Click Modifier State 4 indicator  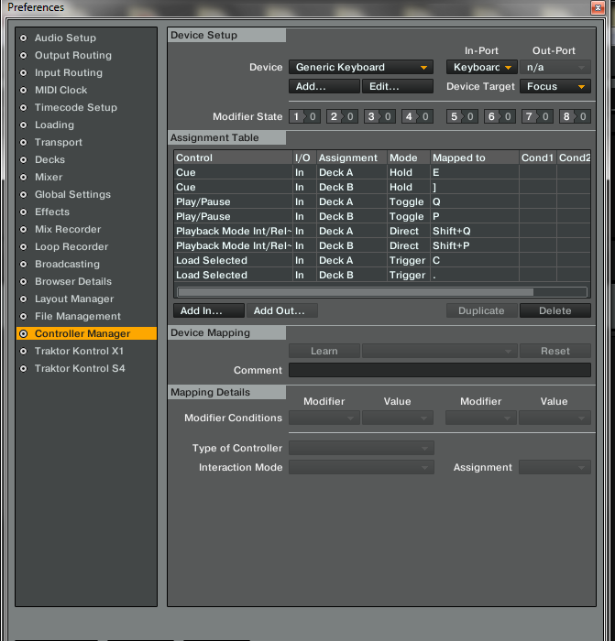coord(417,116)
